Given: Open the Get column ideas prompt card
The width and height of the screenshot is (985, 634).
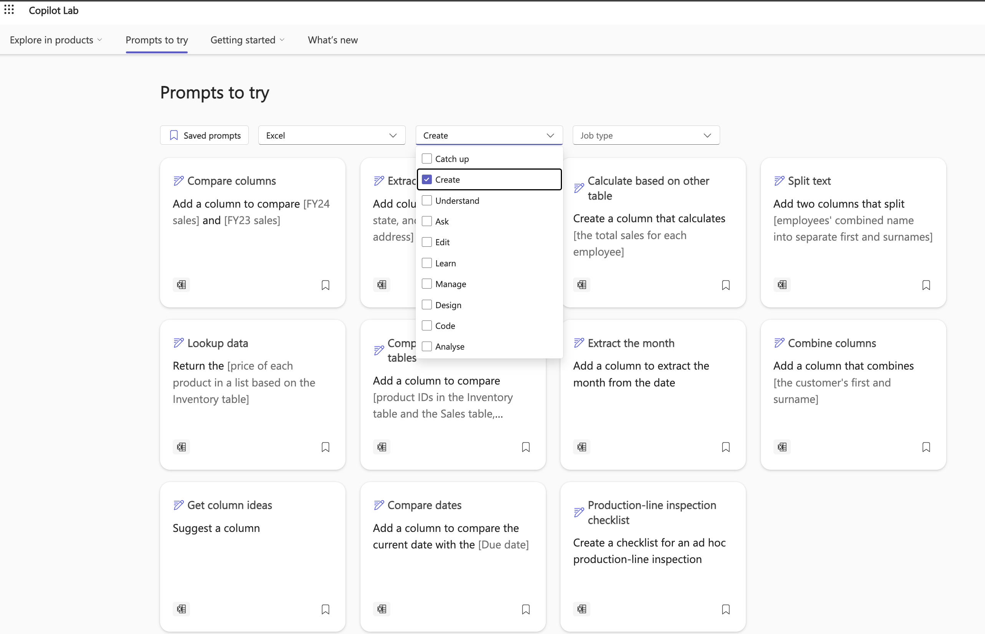Looking at the screenshot, I should [253, 557].
